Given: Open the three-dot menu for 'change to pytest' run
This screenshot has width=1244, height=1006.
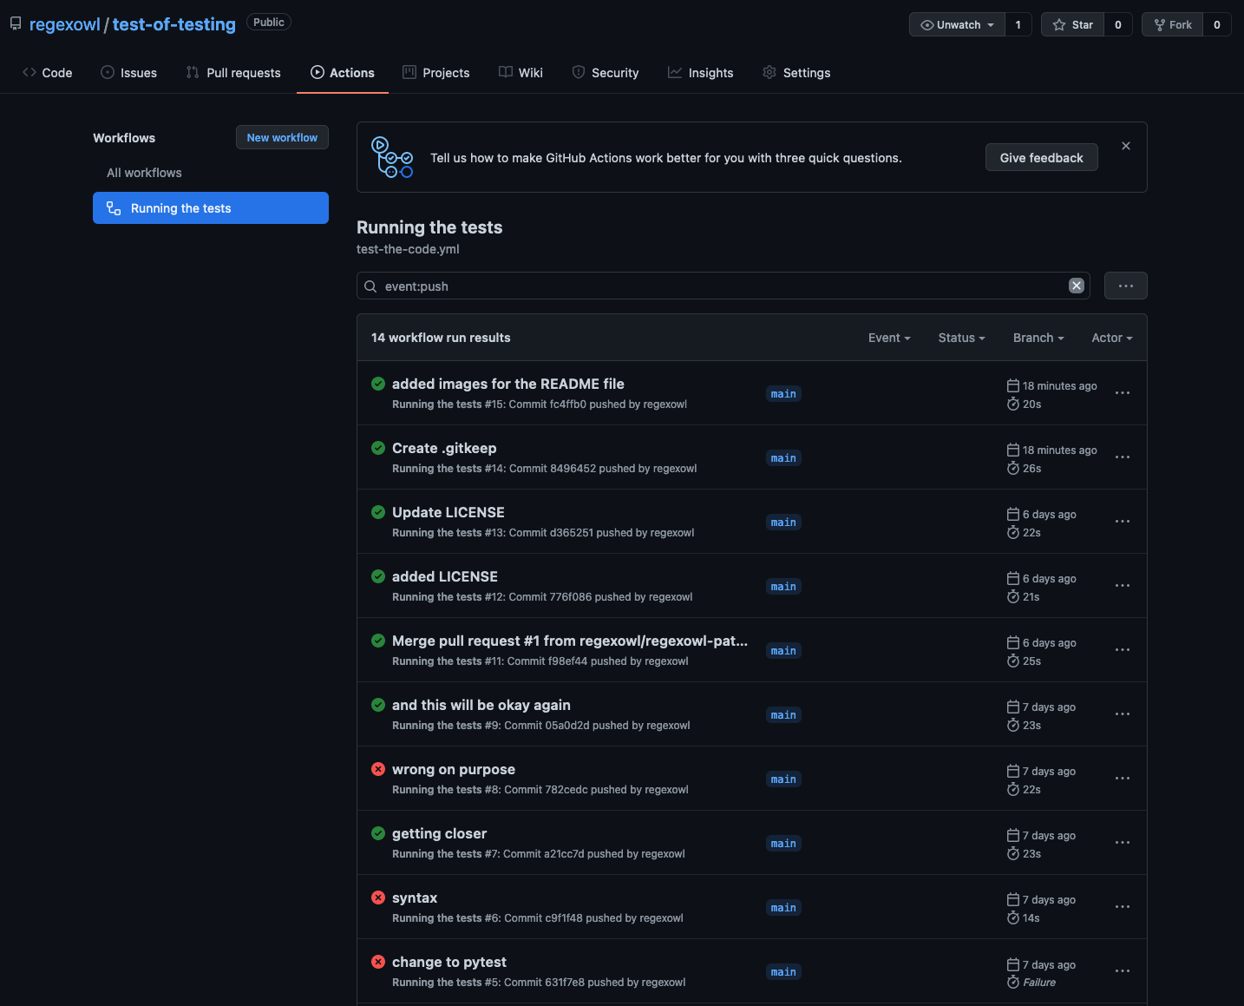Looking at the screenshot, I should tap(1123, 971).
